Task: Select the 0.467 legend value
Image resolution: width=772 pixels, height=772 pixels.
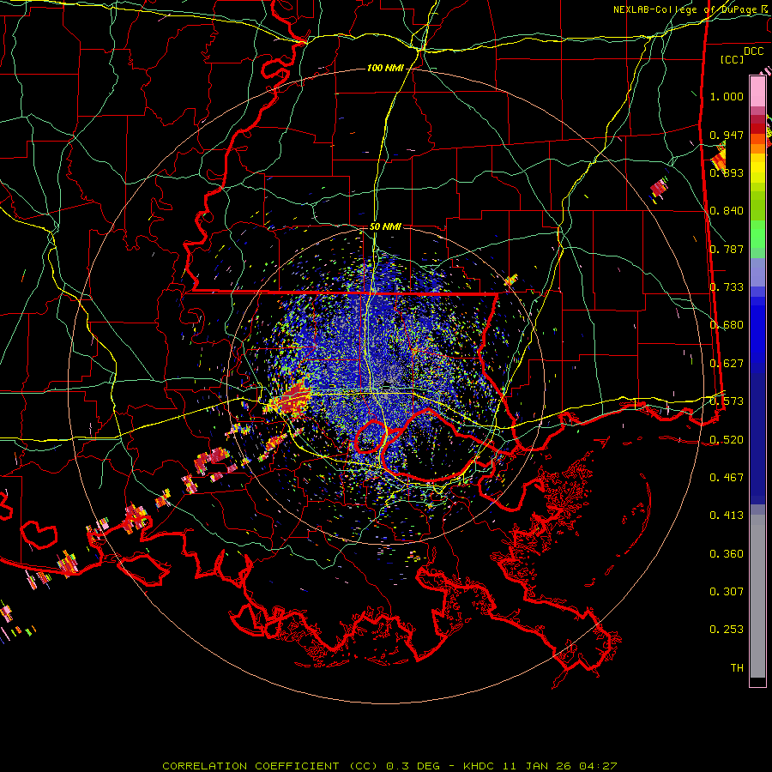Action: [727, 478]
